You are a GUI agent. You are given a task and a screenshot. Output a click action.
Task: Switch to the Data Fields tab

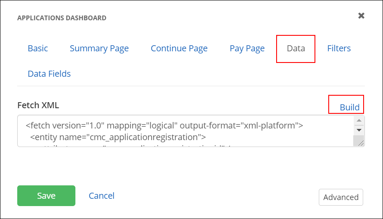coord(49,74)
